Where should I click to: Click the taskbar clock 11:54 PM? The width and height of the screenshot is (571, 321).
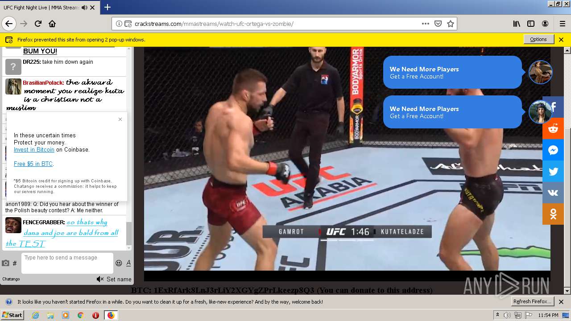coord(548,315)
